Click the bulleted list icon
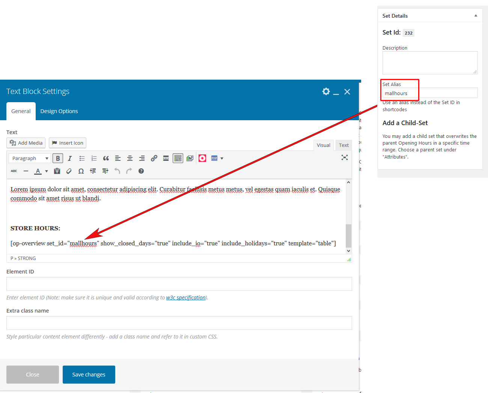 pyautogui.click(x=82, y=159)
